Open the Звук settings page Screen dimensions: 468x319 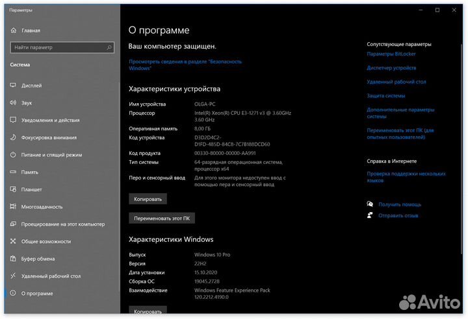(x=27, y=102)
